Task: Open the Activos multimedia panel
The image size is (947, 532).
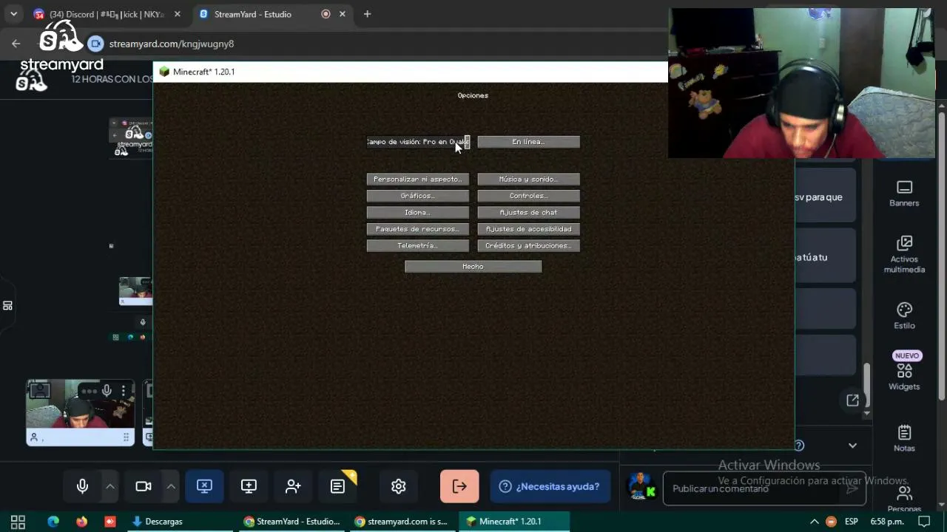Action: (904, 254)
